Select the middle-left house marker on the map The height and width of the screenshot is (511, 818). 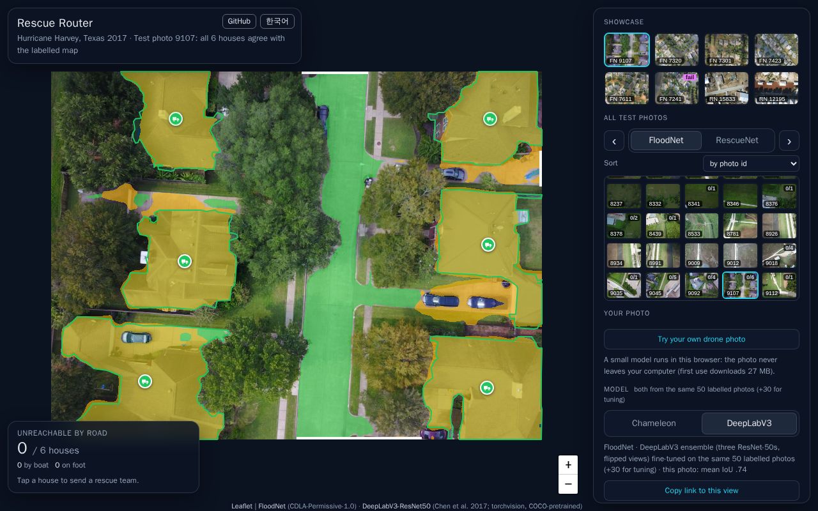[x=185, y=261]
